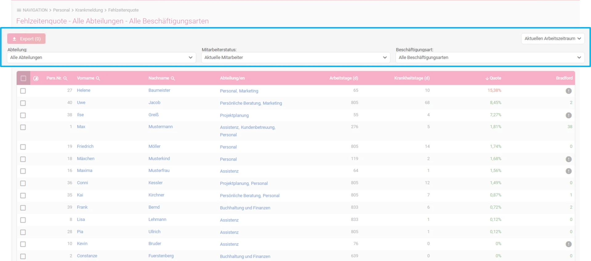591x261 pixels.
Task: Click the search icon next to Nachname
Action: [x=173, y=78]
